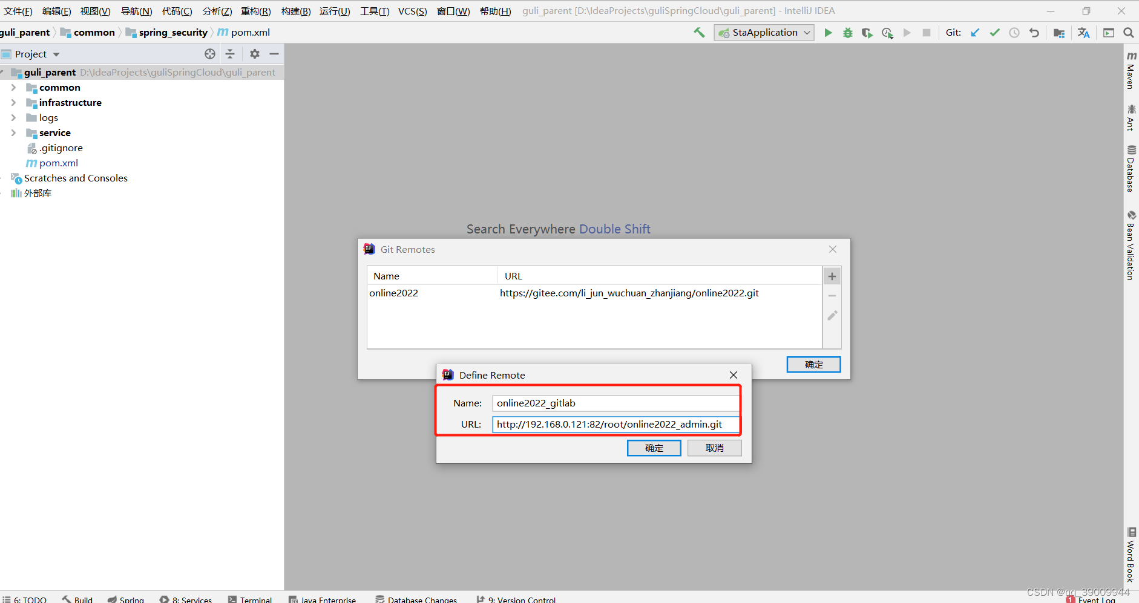
Task: Update project via Git blue arrow icon
Action: 975,33
